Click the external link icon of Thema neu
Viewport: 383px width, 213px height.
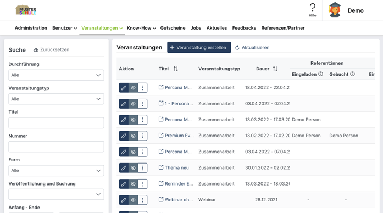[161, 167]
